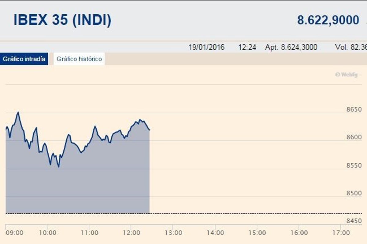Click the IBEX 35 (INDI) title
This screenshot has width=367, height=244.
click(x=62, y=20)
